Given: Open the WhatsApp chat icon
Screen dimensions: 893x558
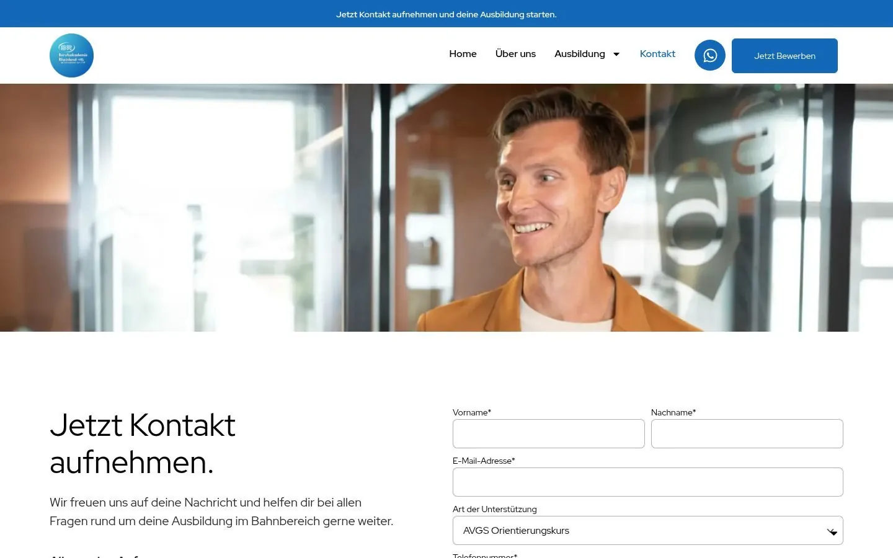Looking at the screenshot, I should tap(710, 55).
